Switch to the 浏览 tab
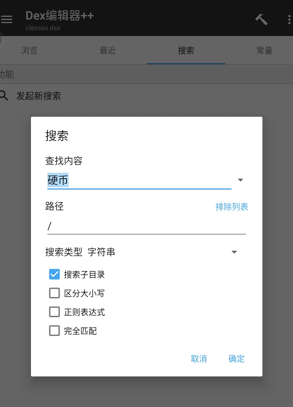The height and width of the screenshot is (407, 293). (x=29, y=51)
